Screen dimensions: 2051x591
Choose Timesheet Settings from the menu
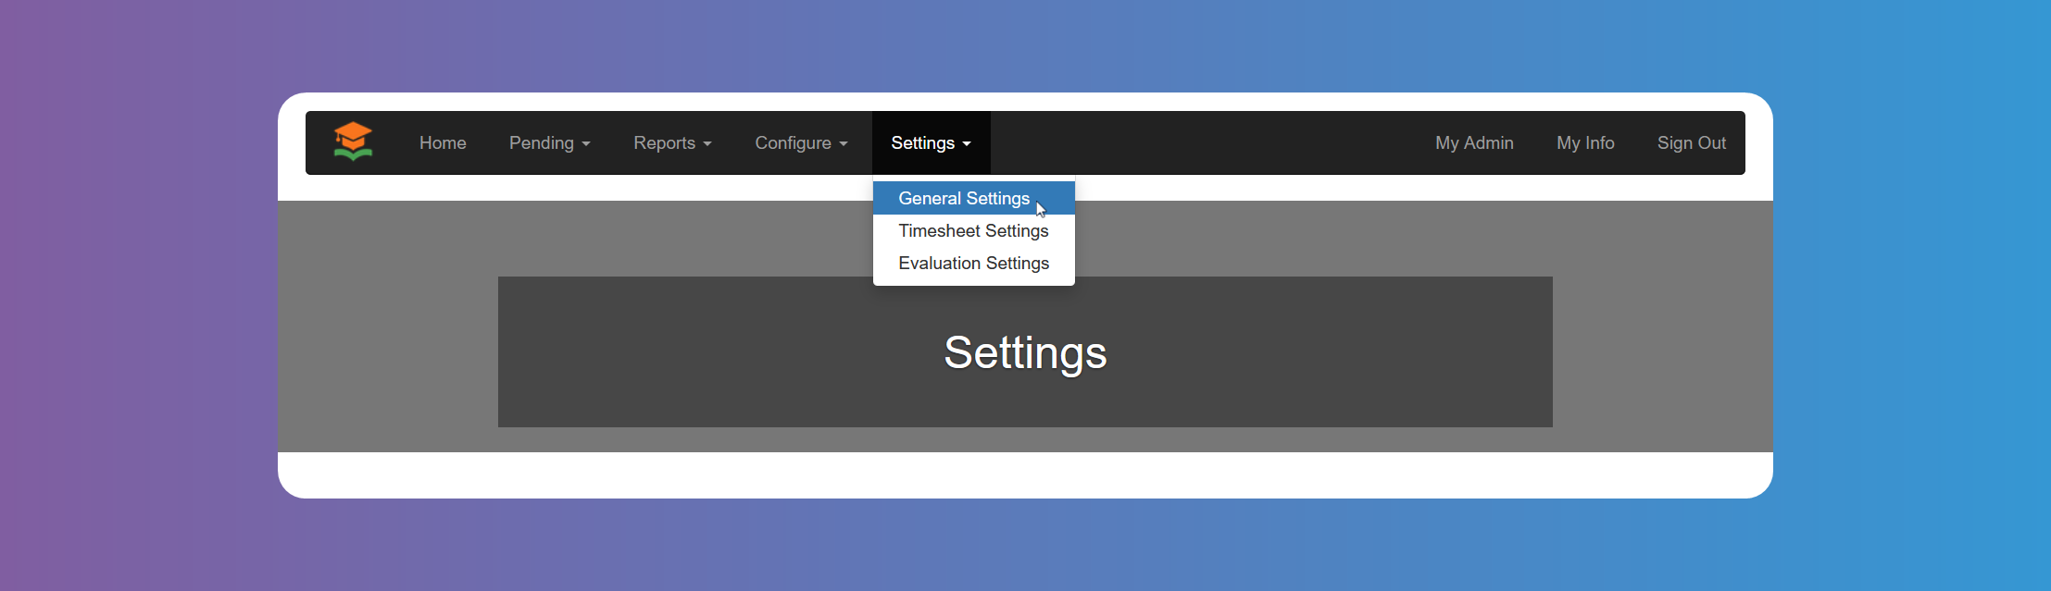[973, 230]
